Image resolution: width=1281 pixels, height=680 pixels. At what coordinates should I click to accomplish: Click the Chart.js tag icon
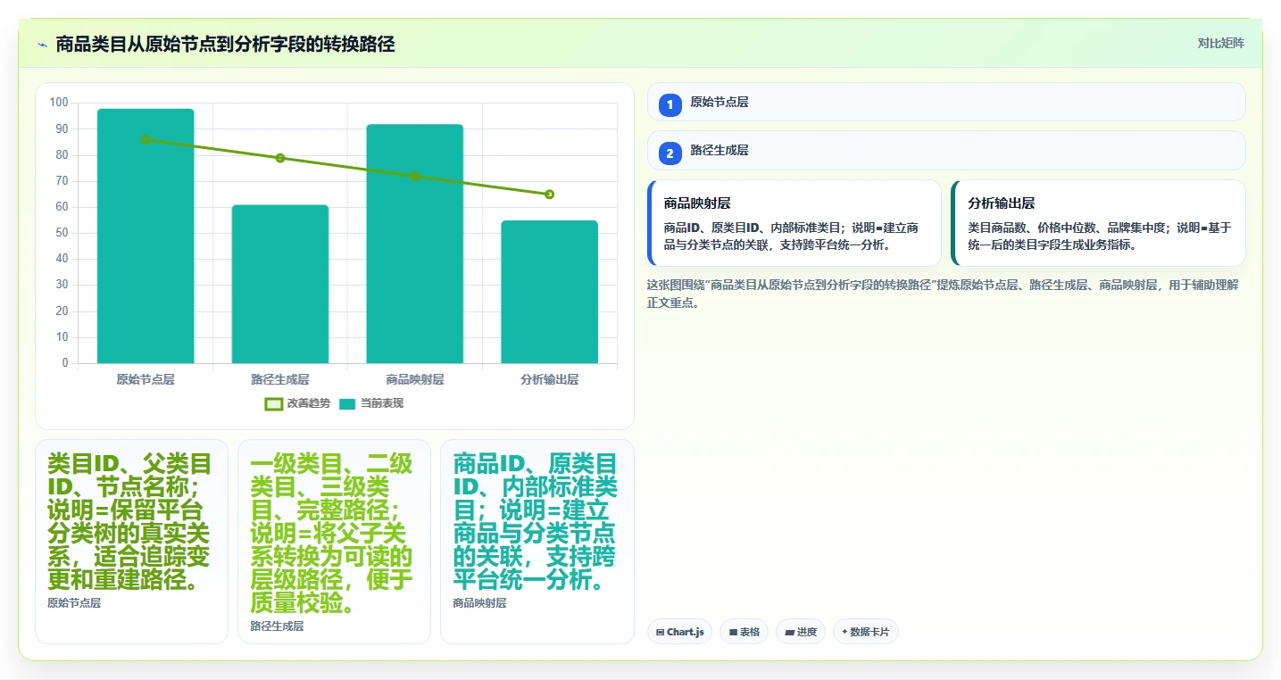[660, 632]
